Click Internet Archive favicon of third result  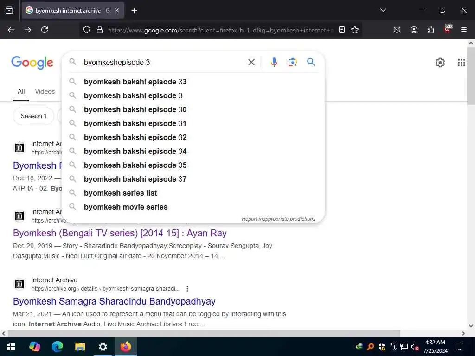pos(19,284)
